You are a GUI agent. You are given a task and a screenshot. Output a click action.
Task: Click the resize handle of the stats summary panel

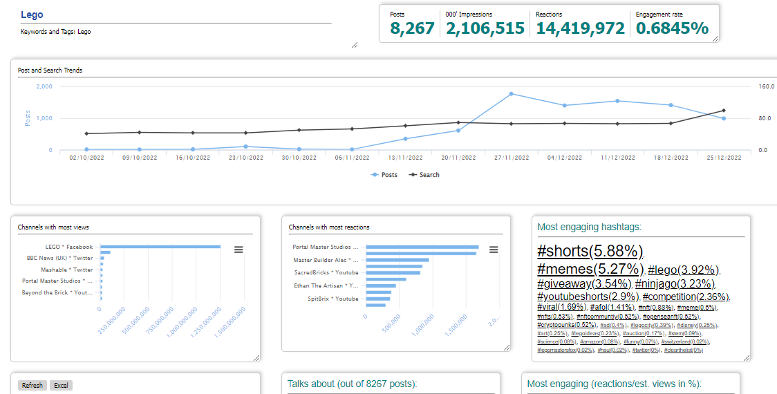[715, 39]
